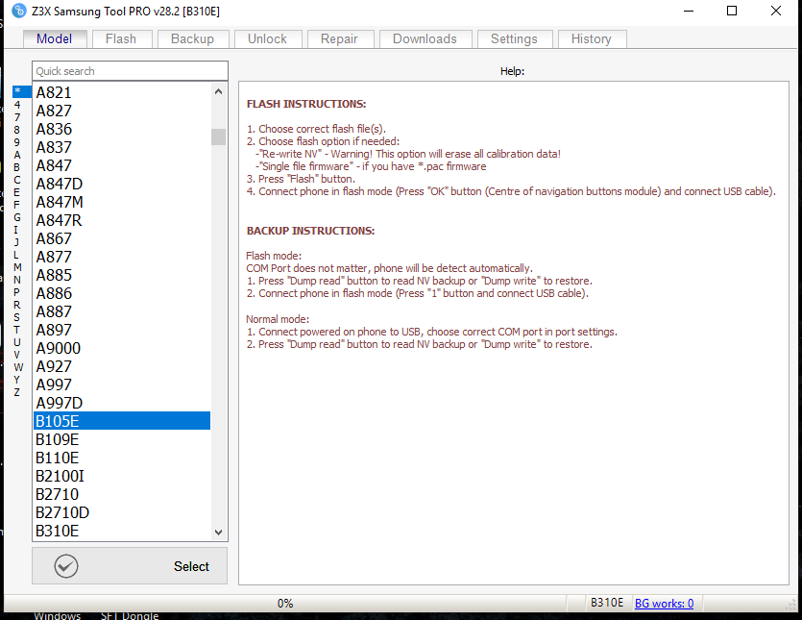This screenshot has width=802, height=620.
Task: Jump to letter E in index
Action: coord(17,192)
